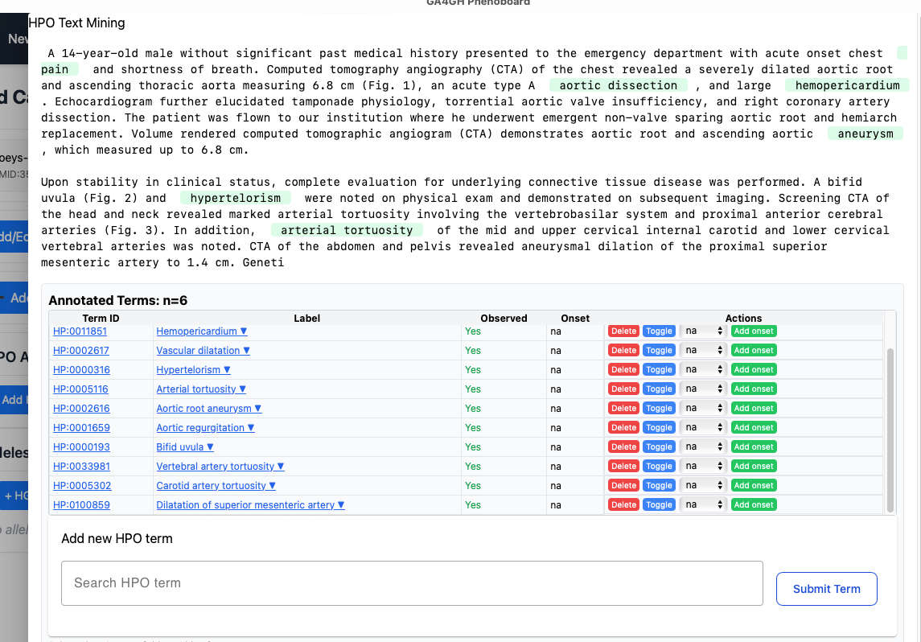Delete the Aortic root aneurysm annotation

(623, 408)
